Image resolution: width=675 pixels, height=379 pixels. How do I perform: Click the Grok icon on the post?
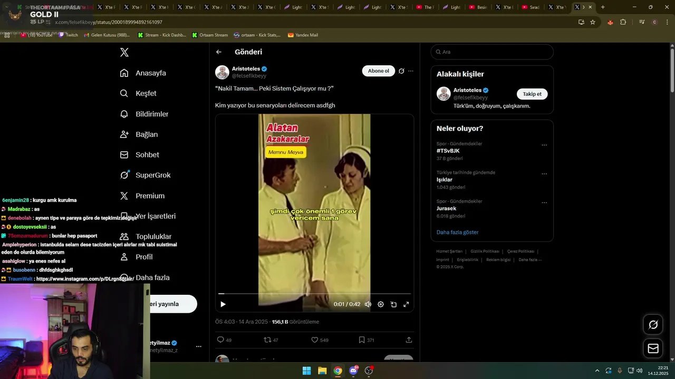click(401, 71)
